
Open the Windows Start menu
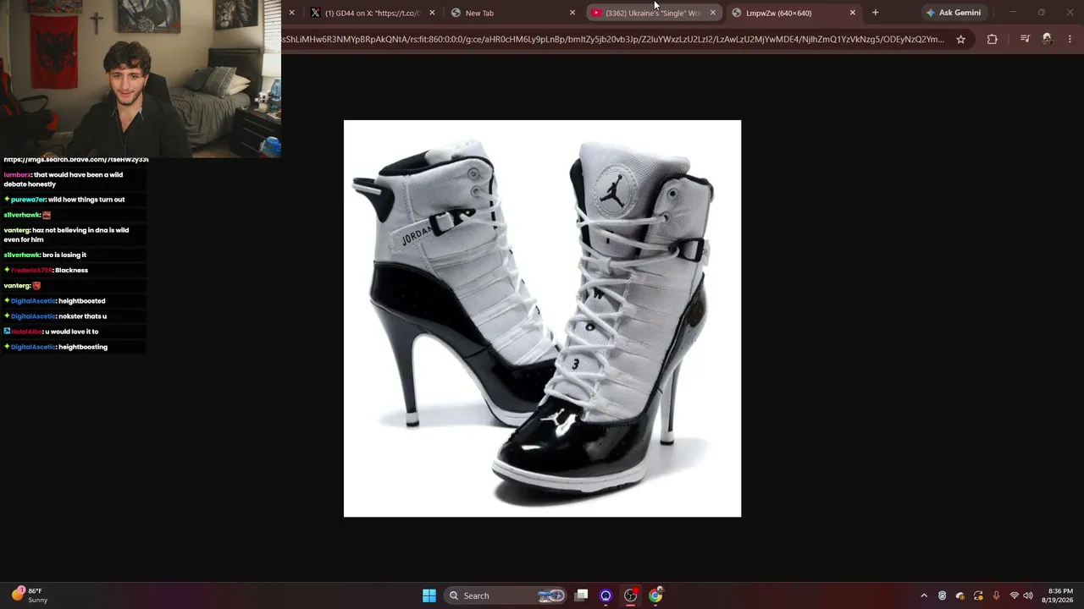[x=429, y=595]
